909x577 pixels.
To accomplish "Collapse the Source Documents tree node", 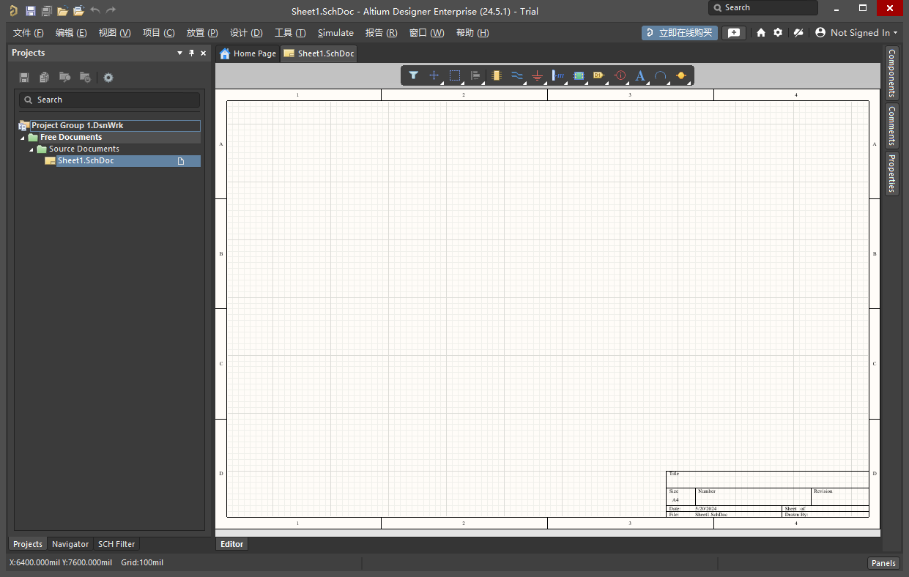I will (x=31, y=149).
